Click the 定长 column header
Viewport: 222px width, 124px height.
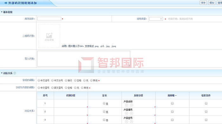tap(105, 96)
